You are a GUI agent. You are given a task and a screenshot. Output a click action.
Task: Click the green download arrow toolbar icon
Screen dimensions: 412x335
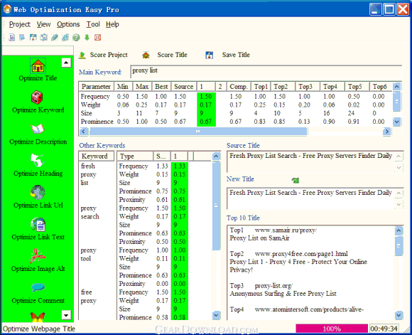point(87,38)
